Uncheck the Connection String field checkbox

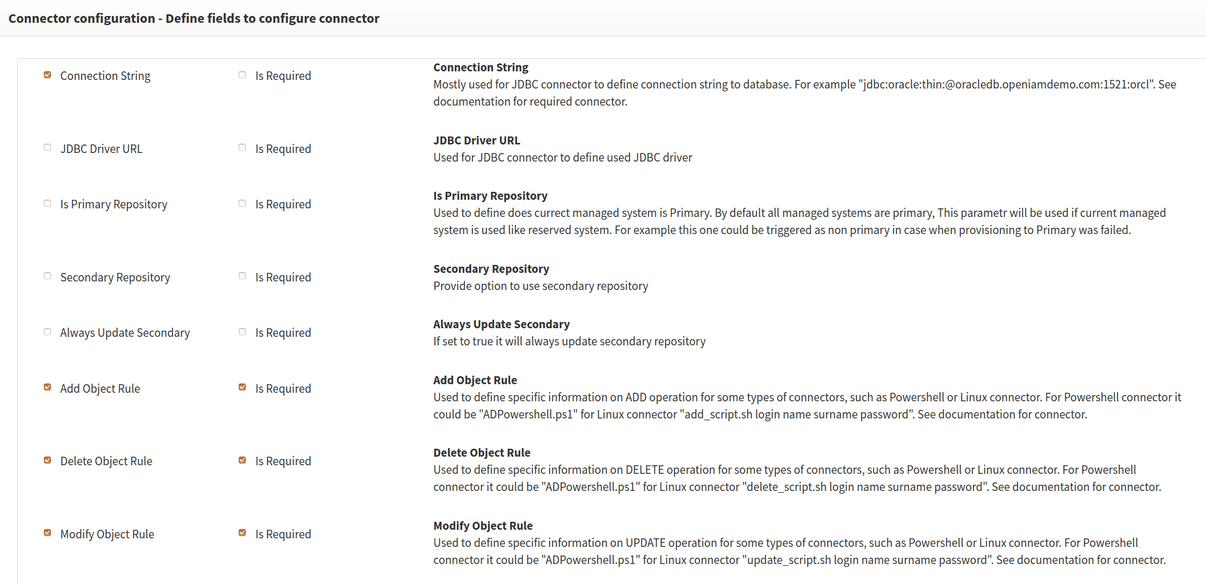coord(47,75)
